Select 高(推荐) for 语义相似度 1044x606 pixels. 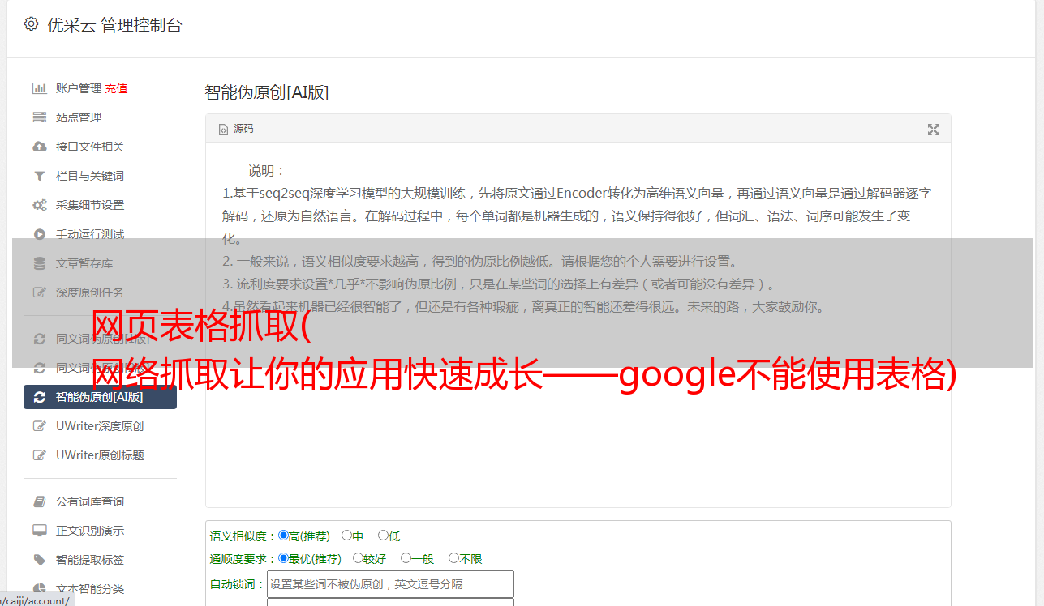coord(283,536)
